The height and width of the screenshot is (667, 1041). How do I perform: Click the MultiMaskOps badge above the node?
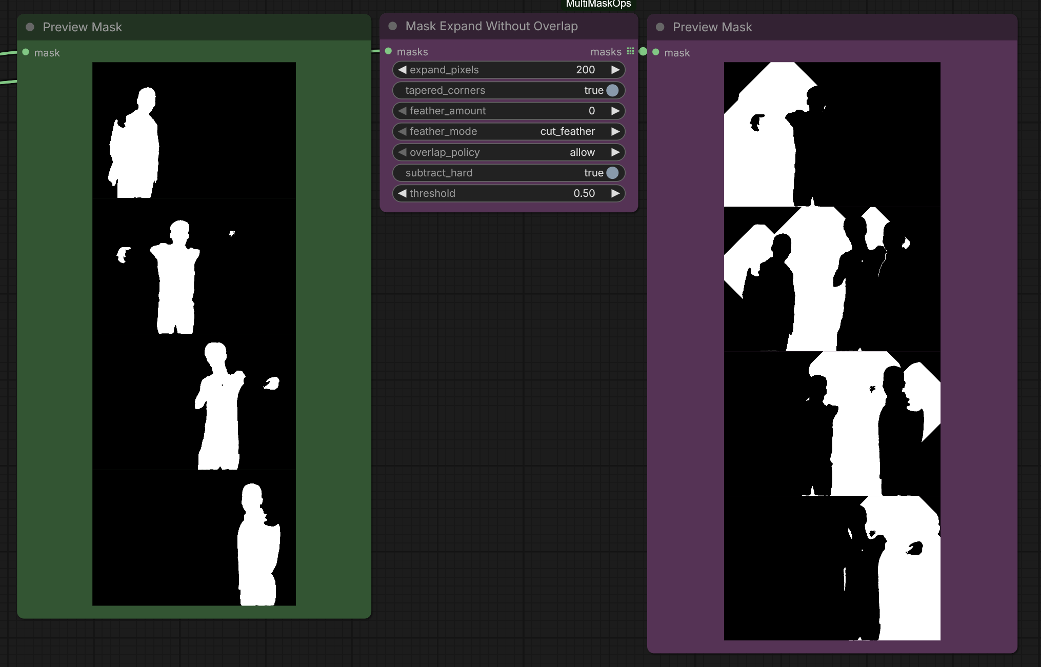(x=598, y=5)
